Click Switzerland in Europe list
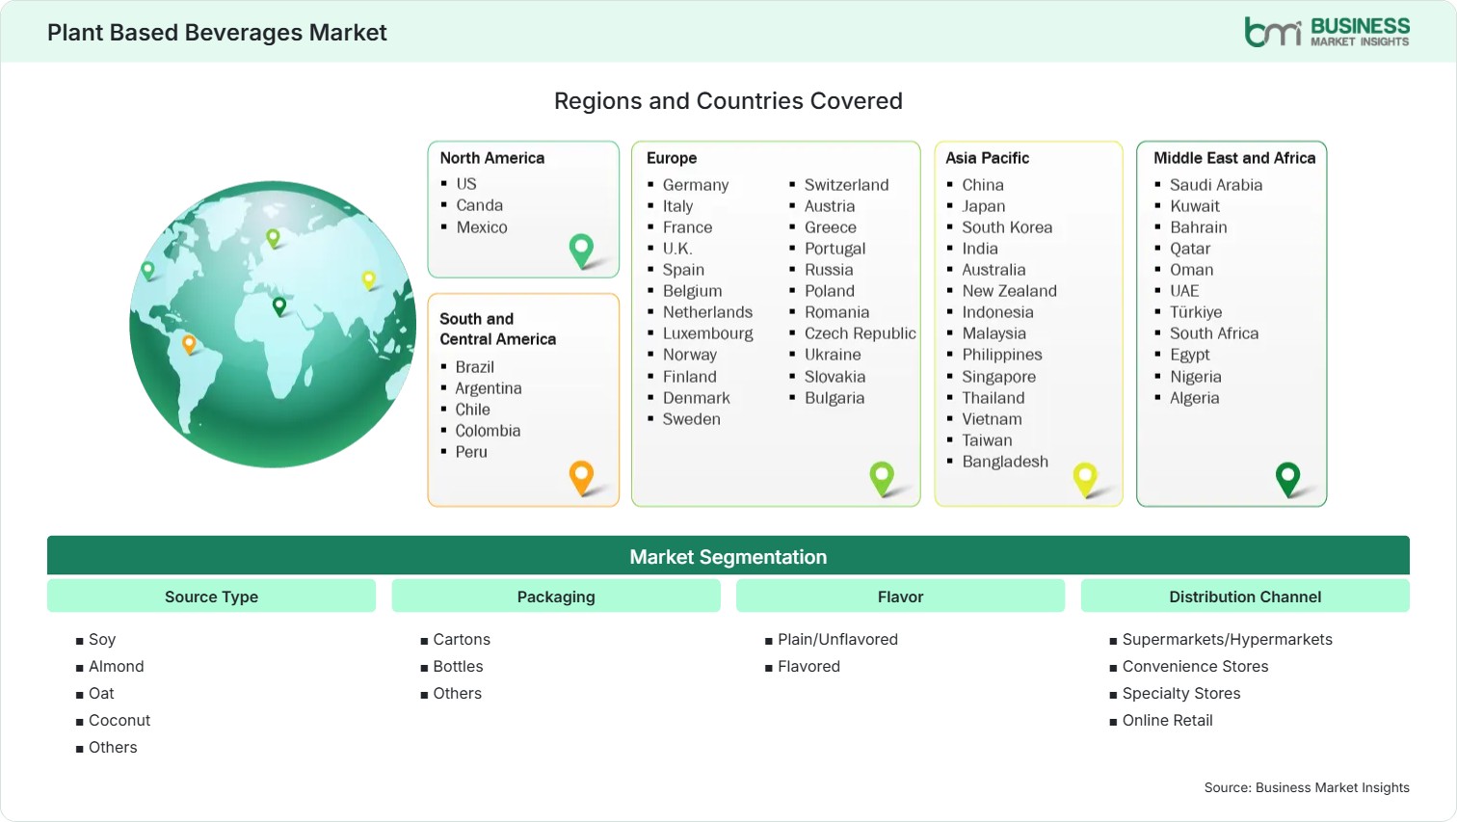This screenshot has height=822, width=1457. point(847,185)
